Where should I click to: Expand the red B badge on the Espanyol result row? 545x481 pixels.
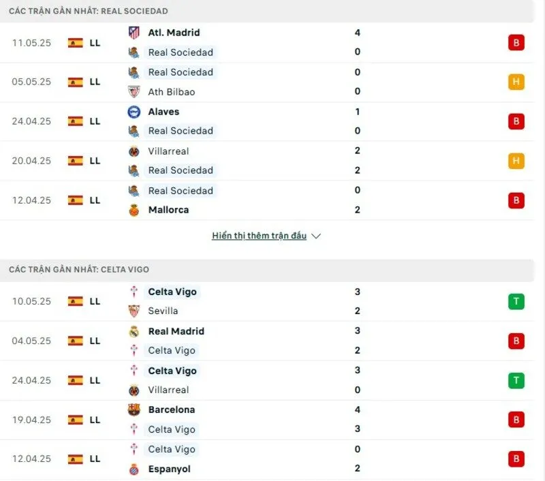pyautogui.click(x=516, y=459)
